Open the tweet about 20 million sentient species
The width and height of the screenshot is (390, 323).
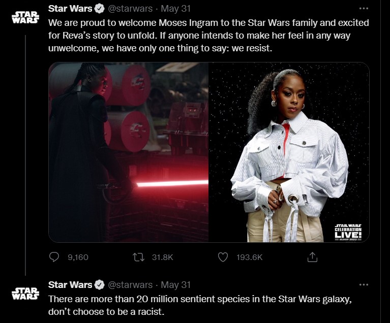[x=200, y=305]
